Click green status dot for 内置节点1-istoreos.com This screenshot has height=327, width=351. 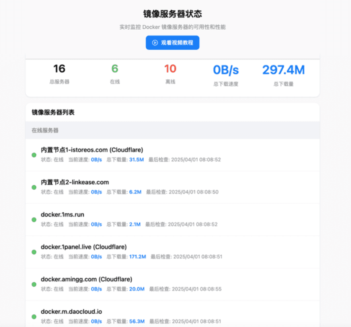point(34,155)
